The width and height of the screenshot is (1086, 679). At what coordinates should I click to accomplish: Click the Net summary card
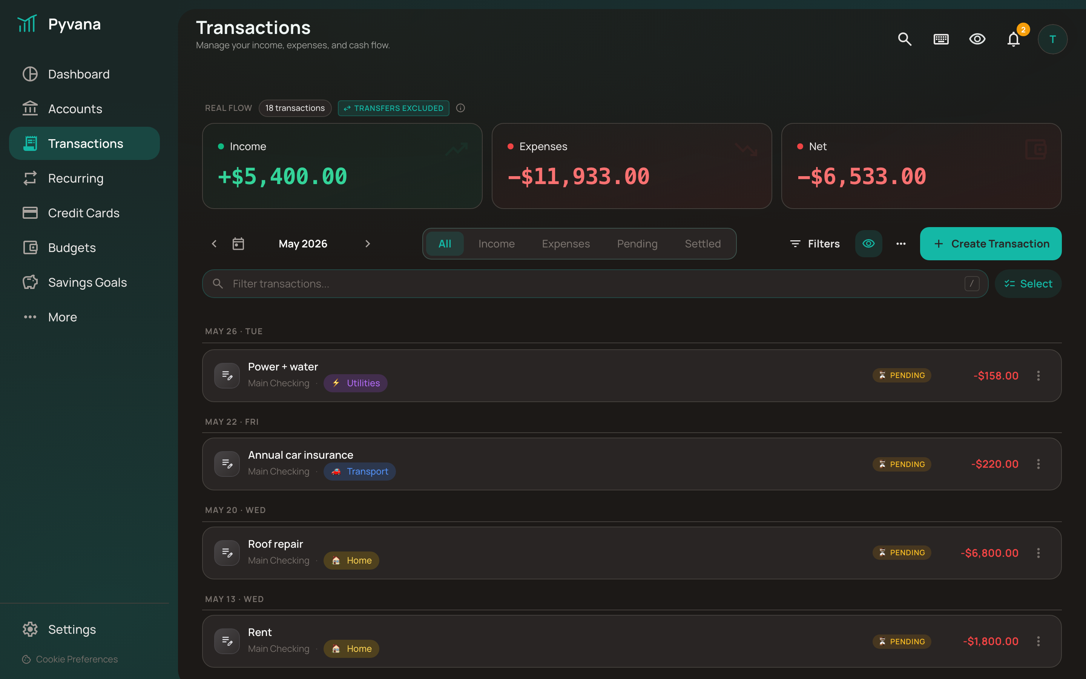[x=921, y=166]
